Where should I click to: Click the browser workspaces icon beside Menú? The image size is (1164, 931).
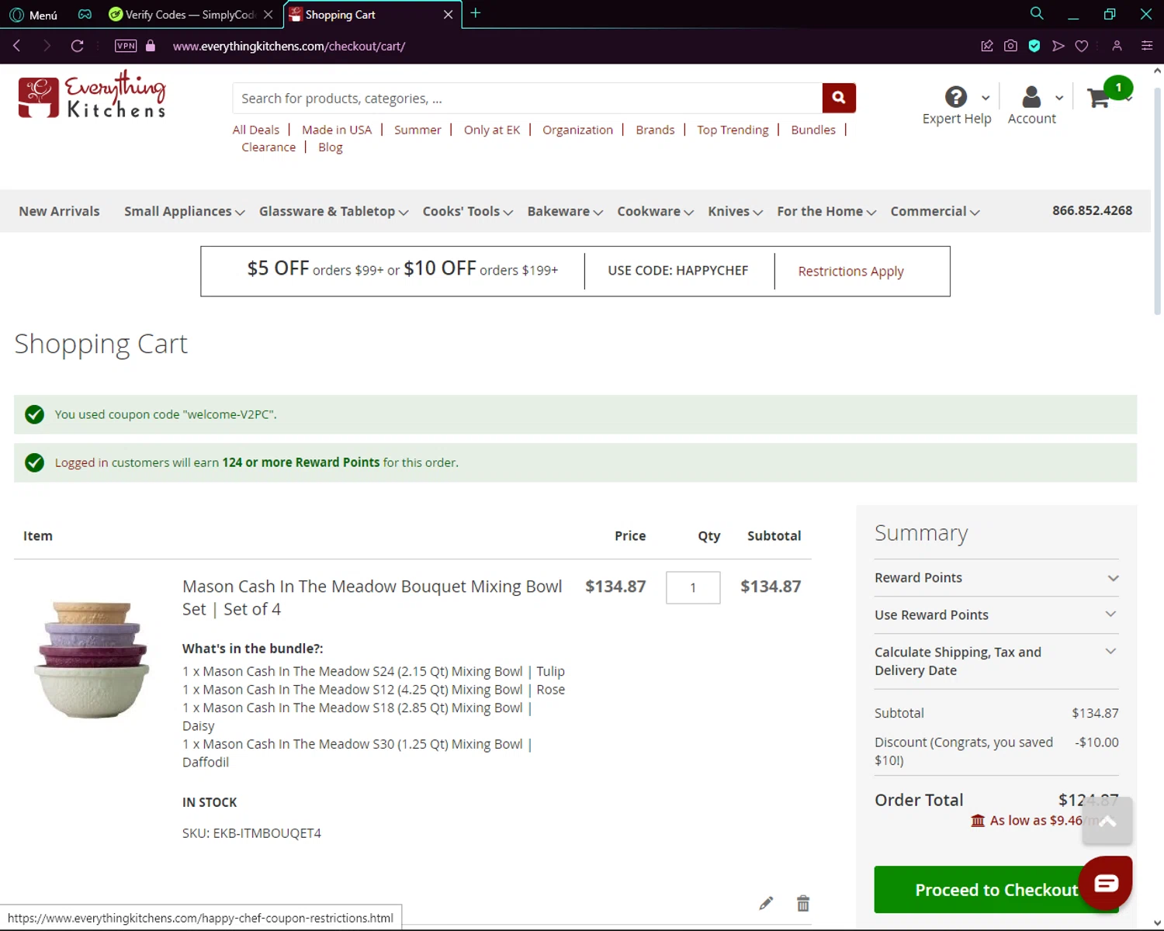[x=85, y=14]
